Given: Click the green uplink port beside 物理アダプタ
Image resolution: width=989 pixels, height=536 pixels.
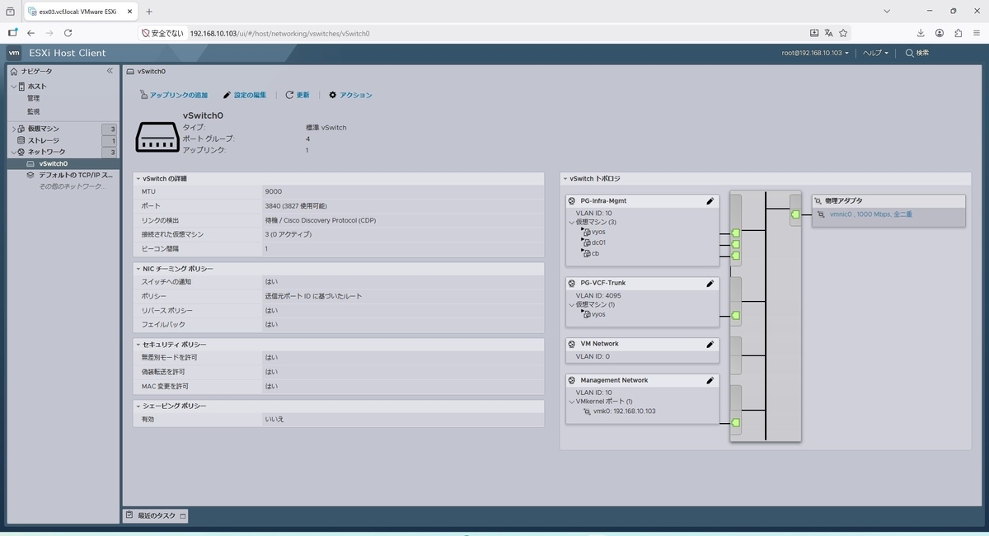Looking at the screenshot, I should click(x=795, y=214).
